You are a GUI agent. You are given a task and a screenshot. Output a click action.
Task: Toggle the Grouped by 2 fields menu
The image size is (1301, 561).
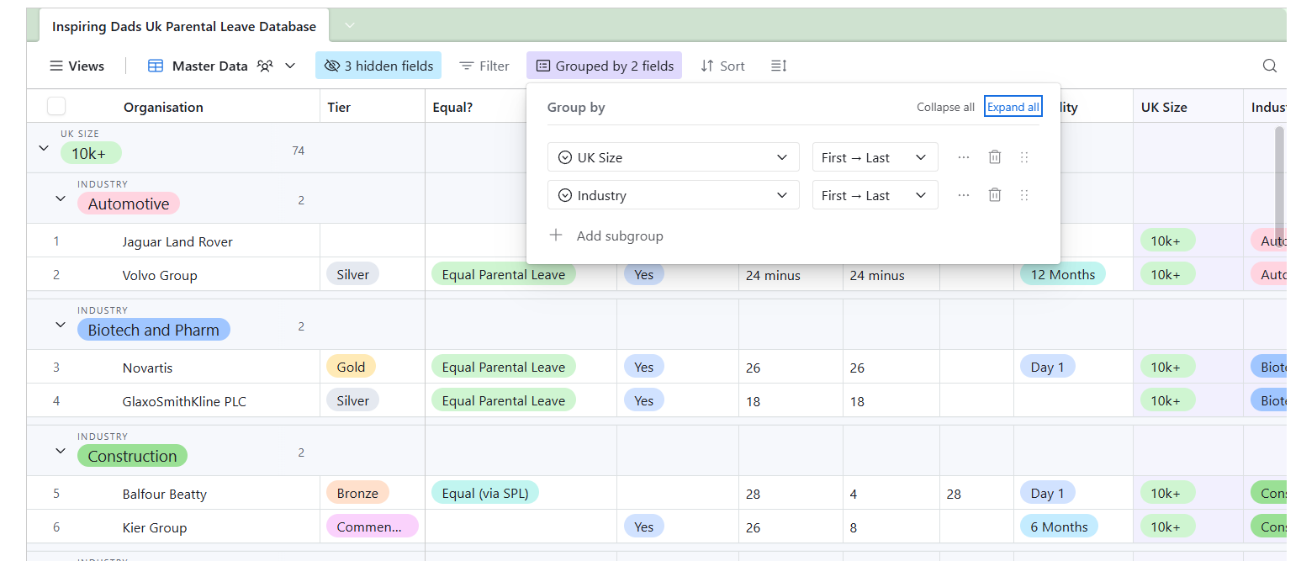pyautogui.click(x=604, y=66)
